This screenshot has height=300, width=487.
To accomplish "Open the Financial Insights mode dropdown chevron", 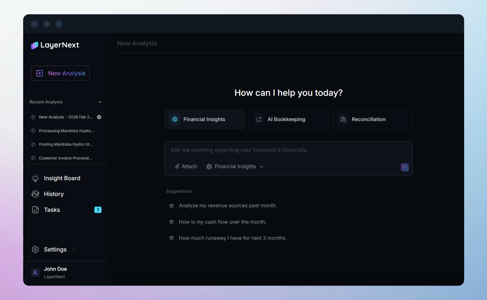I will [262, 167].
